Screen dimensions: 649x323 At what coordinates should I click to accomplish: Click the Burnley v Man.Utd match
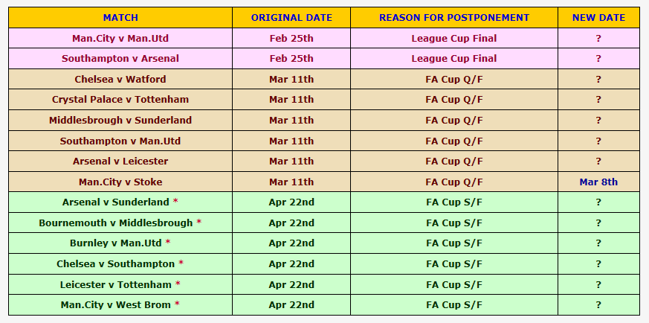coord(115,243)
